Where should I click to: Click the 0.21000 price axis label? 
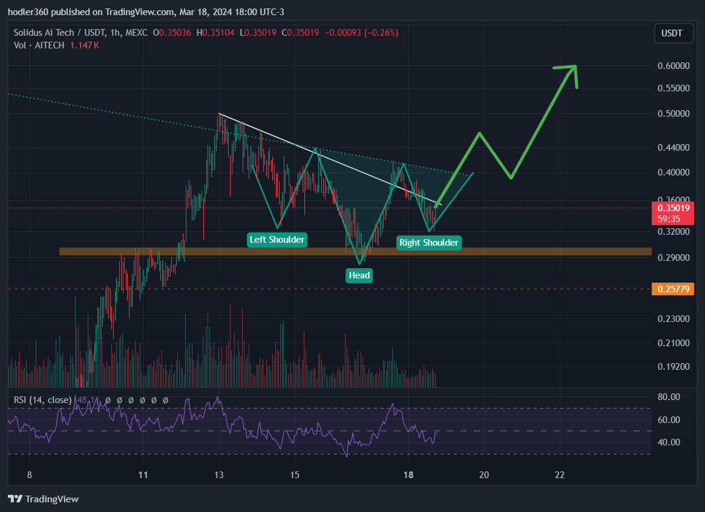point(673,343)
